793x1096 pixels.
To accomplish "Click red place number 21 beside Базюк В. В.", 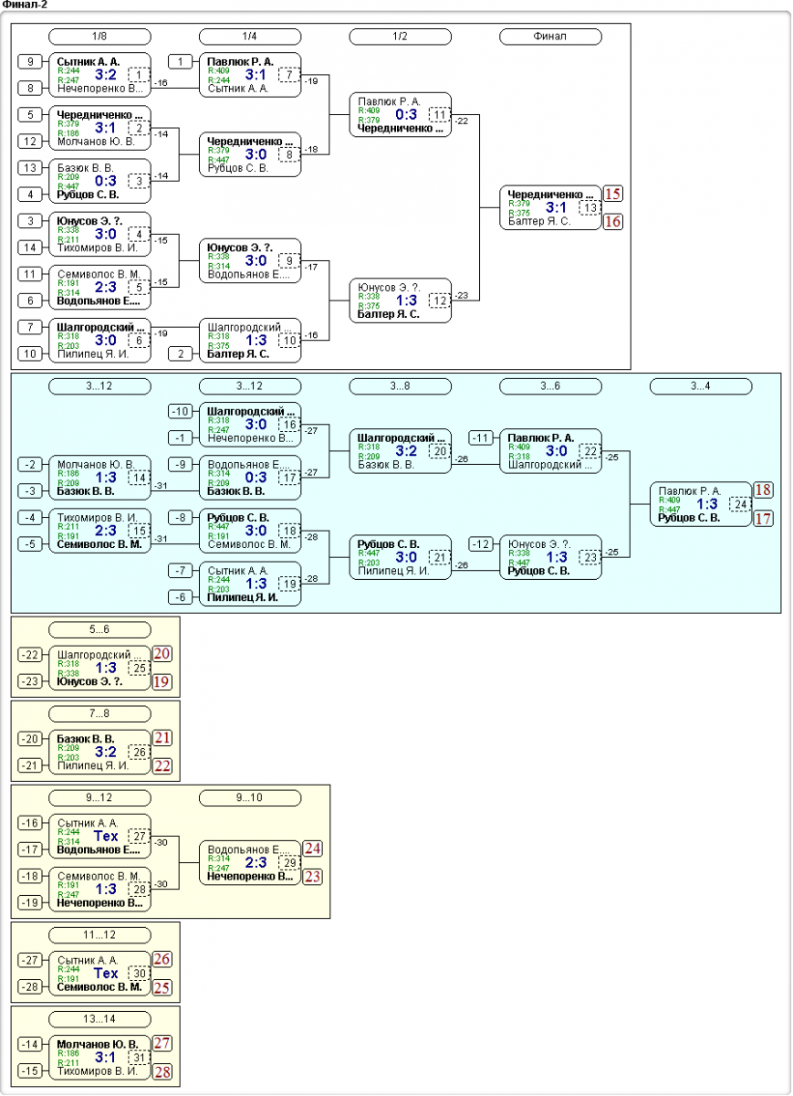I will click(x=164, y=738).
